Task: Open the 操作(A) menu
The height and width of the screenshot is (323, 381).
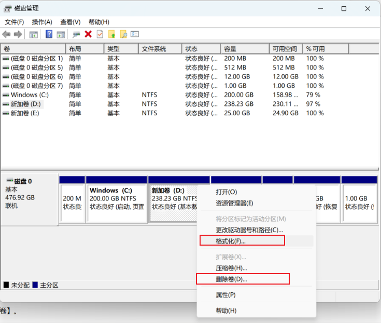Action: click(x=42, y=22)
